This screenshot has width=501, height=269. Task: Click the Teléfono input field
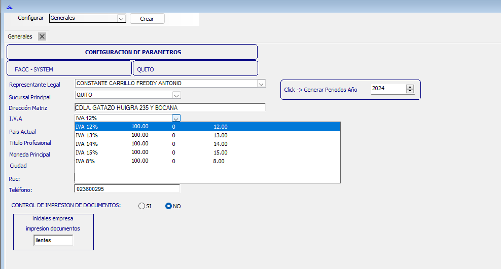[127, 188]
